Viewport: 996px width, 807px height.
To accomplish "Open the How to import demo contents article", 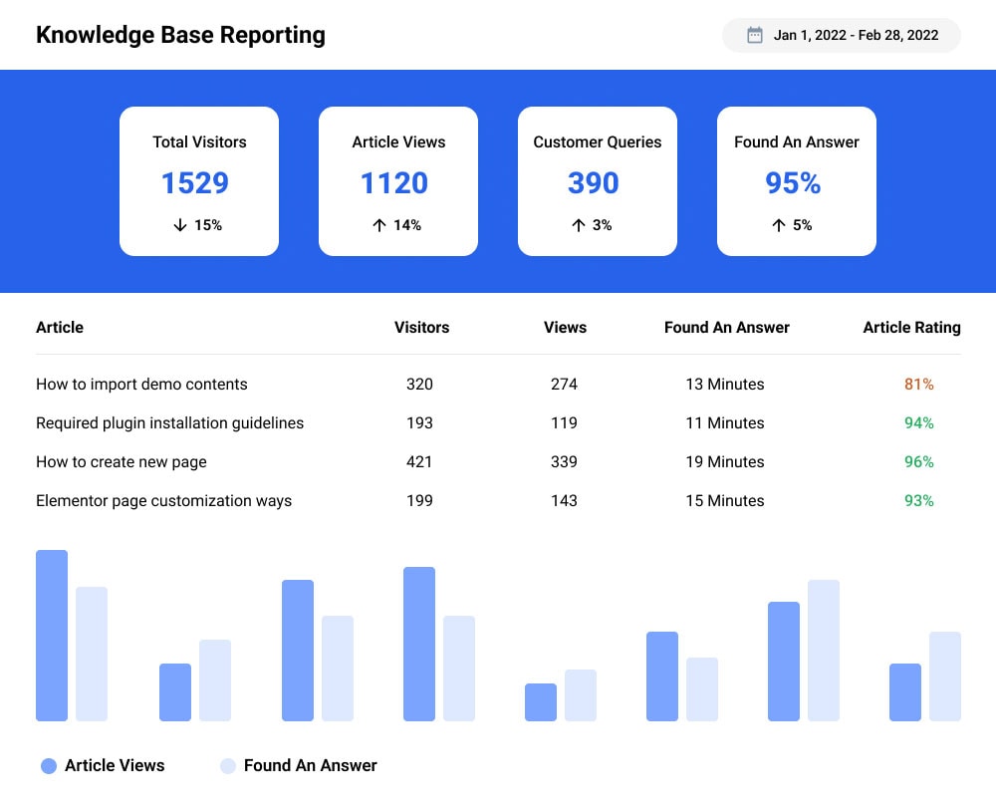I will point(141,384).
